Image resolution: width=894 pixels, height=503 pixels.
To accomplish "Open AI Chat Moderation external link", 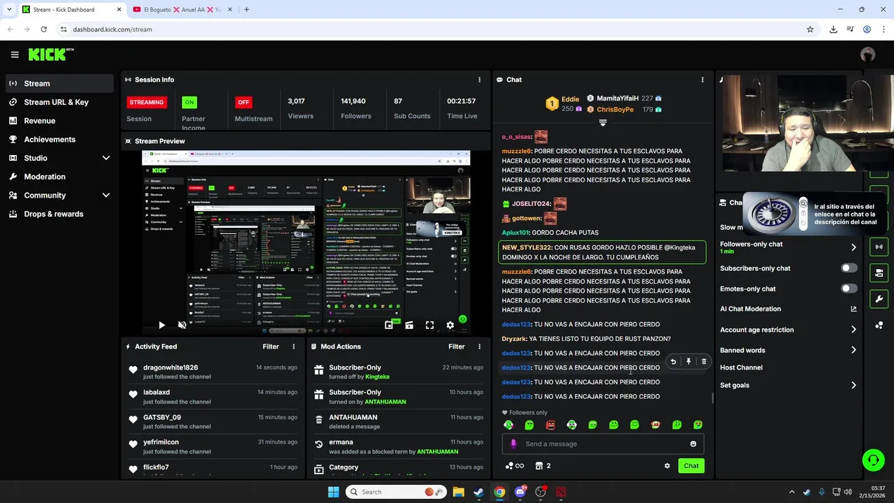I will (853, 309).
